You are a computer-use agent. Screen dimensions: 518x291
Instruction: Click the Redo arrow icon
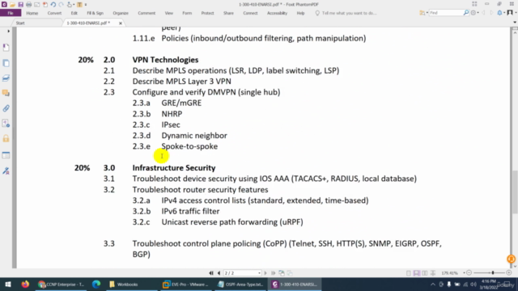[61, 5]
